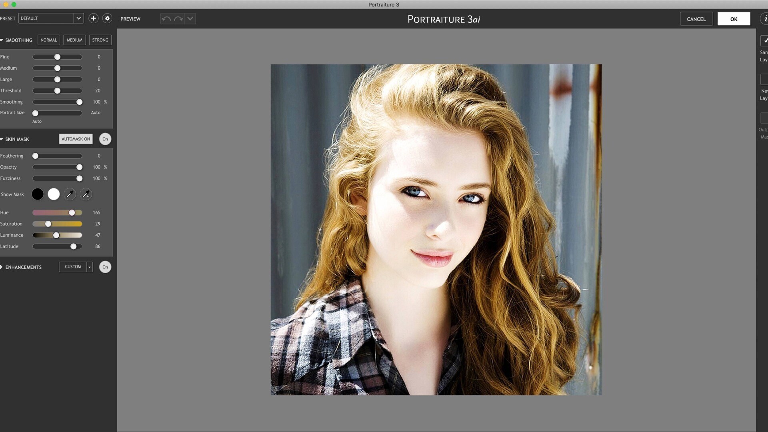The height and width of the screenshot is (432, 768).
Task: Select the Medium smoothing preset
Action: pyautogui.click(x=74, y=40)
